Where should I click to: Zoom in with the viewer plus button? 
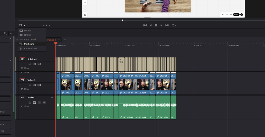(x=231, y=15)
